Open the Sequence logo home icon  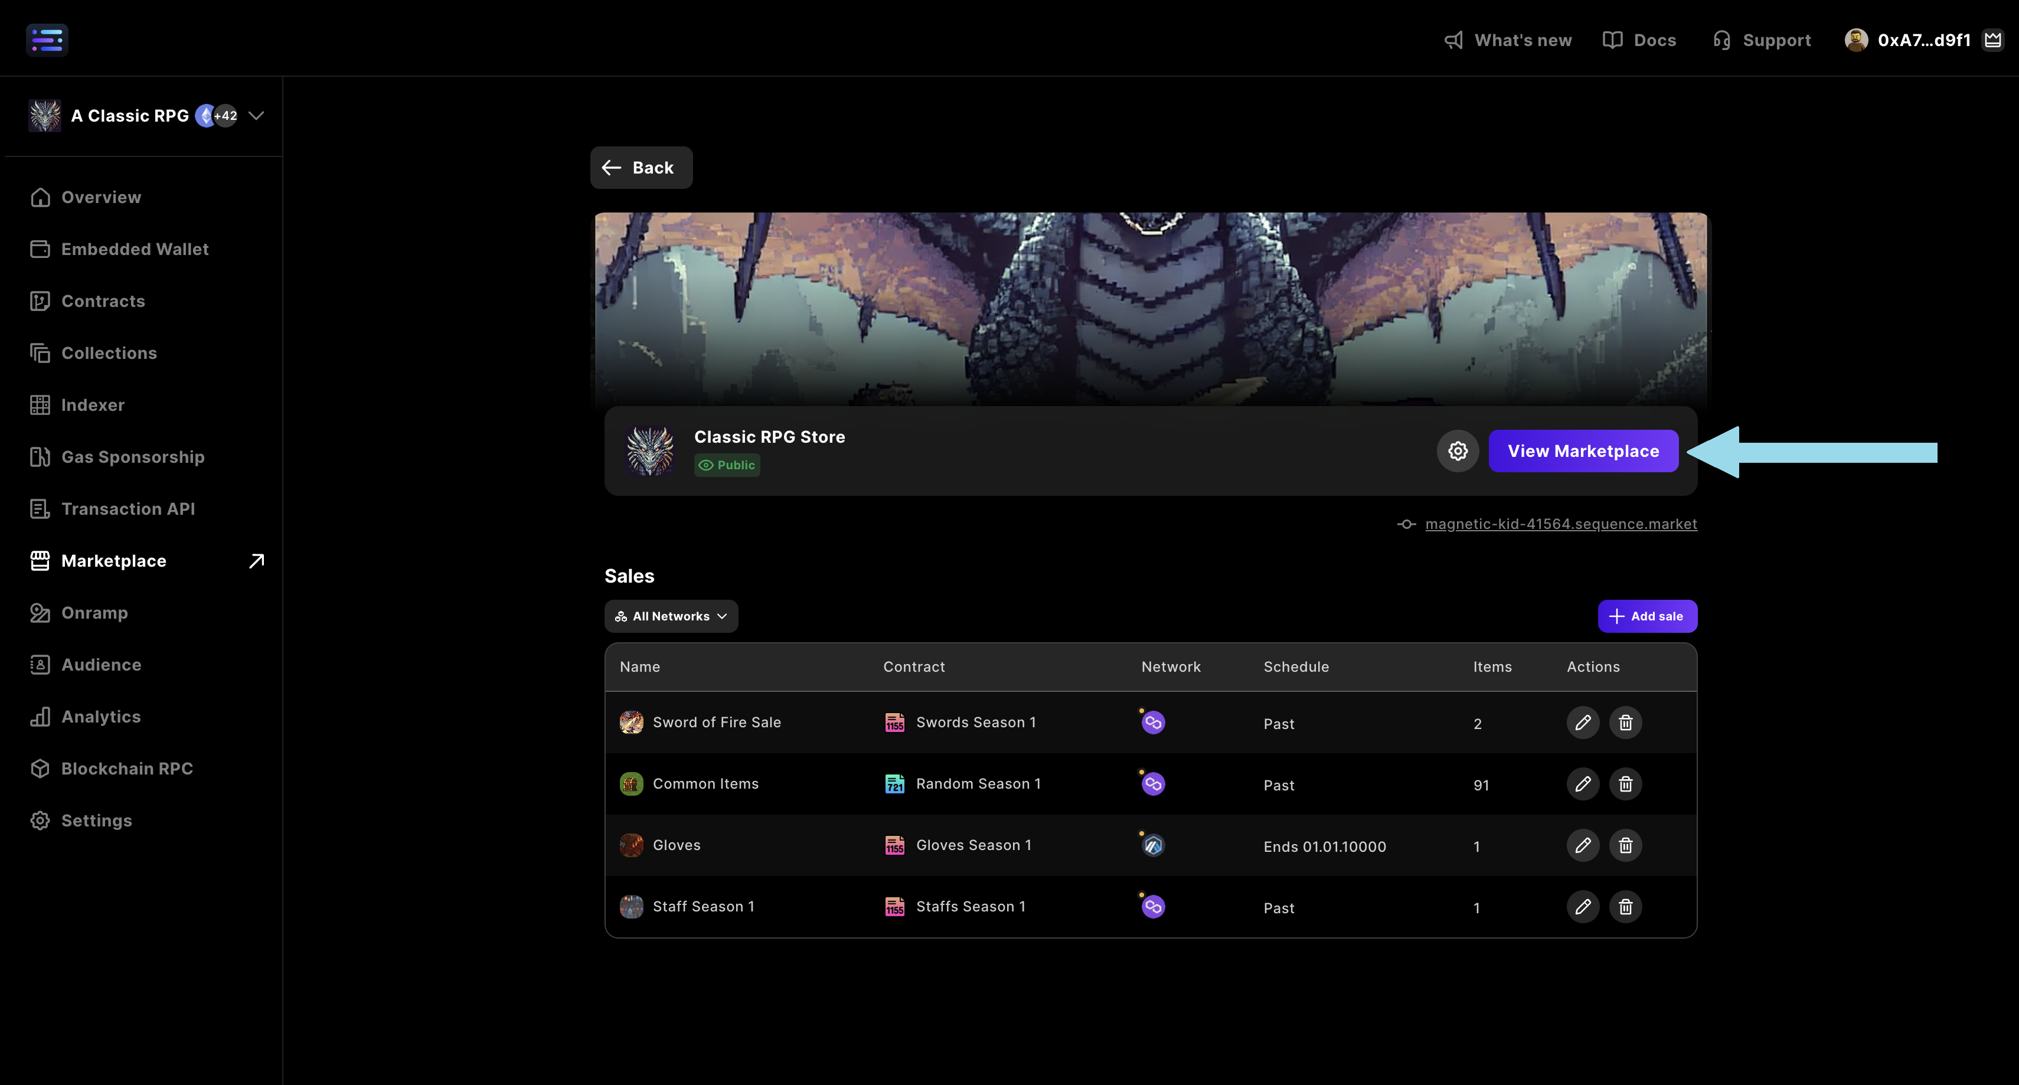click(x=46, y=39)
